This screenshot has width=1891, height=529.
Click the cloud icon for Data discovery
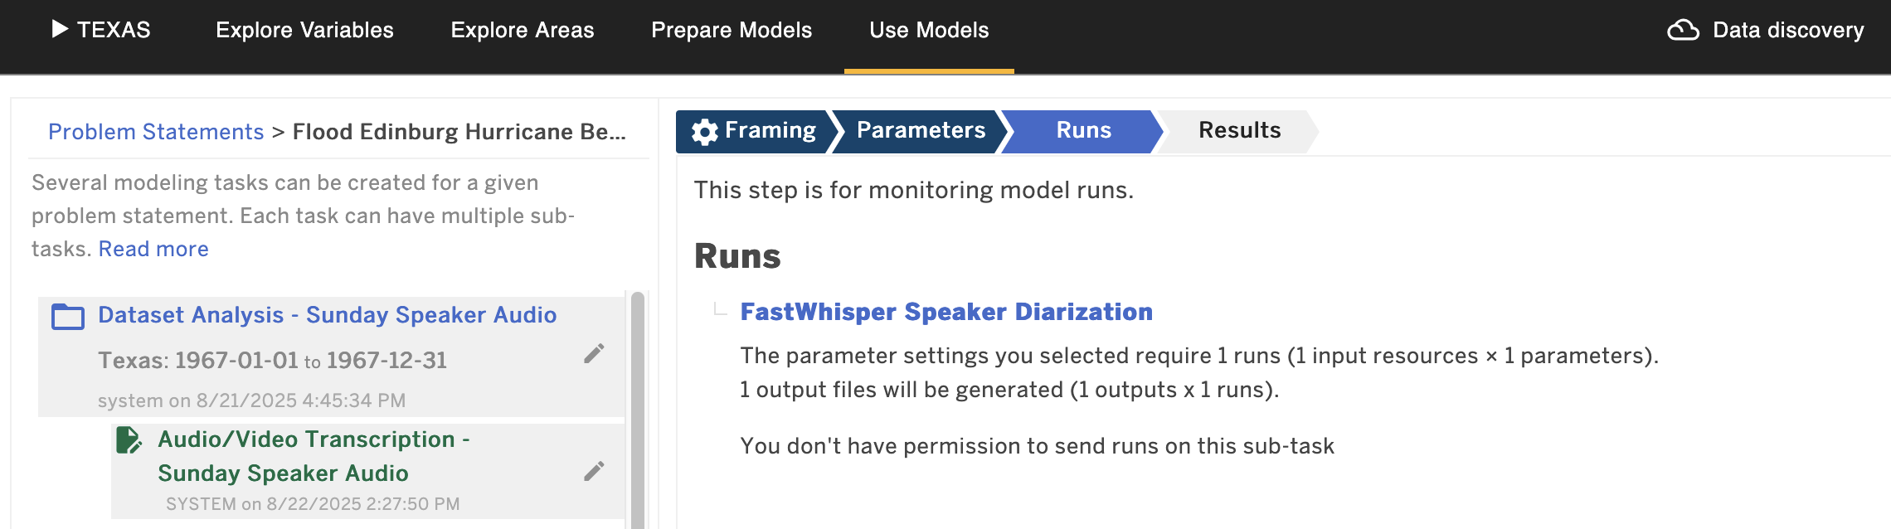click(x=1683, y=31)
